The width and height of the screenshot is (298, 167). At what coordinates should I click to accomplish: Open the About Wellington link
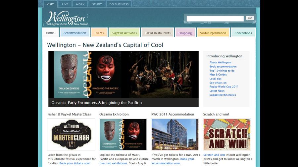[x=220, y=62]
